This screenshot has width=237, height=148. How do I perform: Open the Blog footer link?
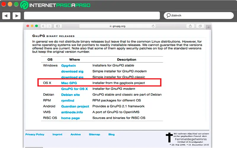click(112, 134)
